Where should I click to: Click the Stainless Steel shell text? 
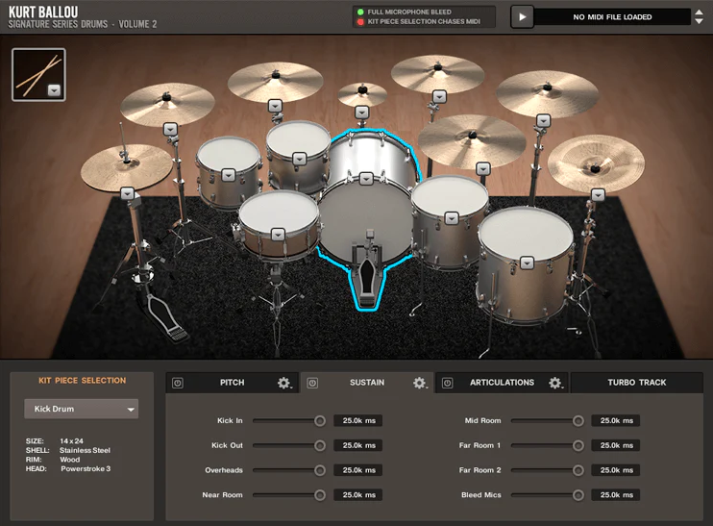click(85, 450)
